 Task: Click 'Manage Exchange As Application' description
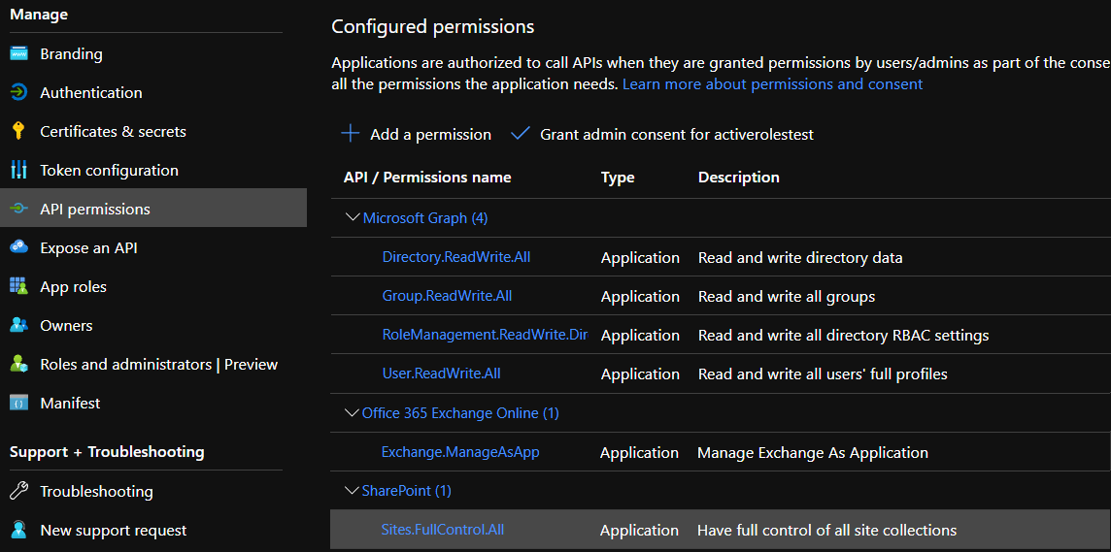(x=813, y=452)
